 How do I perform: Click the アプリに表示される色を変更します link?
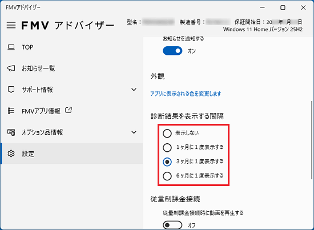(186, 94)
